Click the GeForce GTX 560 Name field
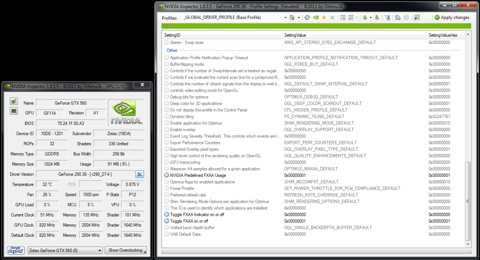The height and width of the screenshot is (260, 480). [x=71, y=103]
